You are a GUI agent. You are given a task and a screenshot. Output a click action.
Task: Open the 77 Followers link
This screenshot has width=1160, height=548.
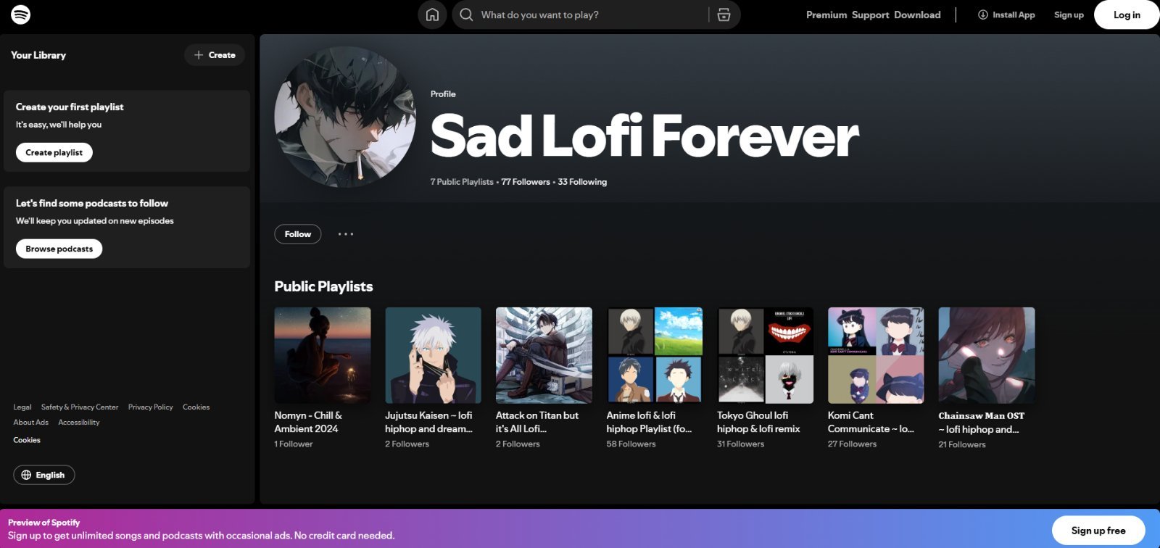[x=526, y=182]
